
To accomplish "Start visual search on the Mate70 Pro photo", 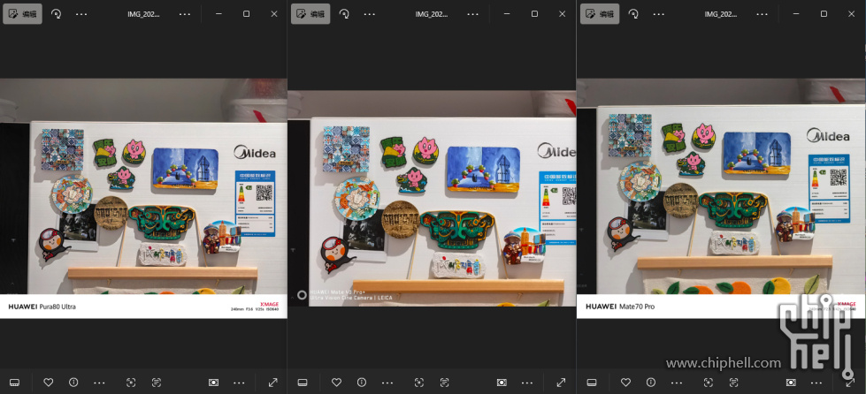I will (x=708, y=383).
